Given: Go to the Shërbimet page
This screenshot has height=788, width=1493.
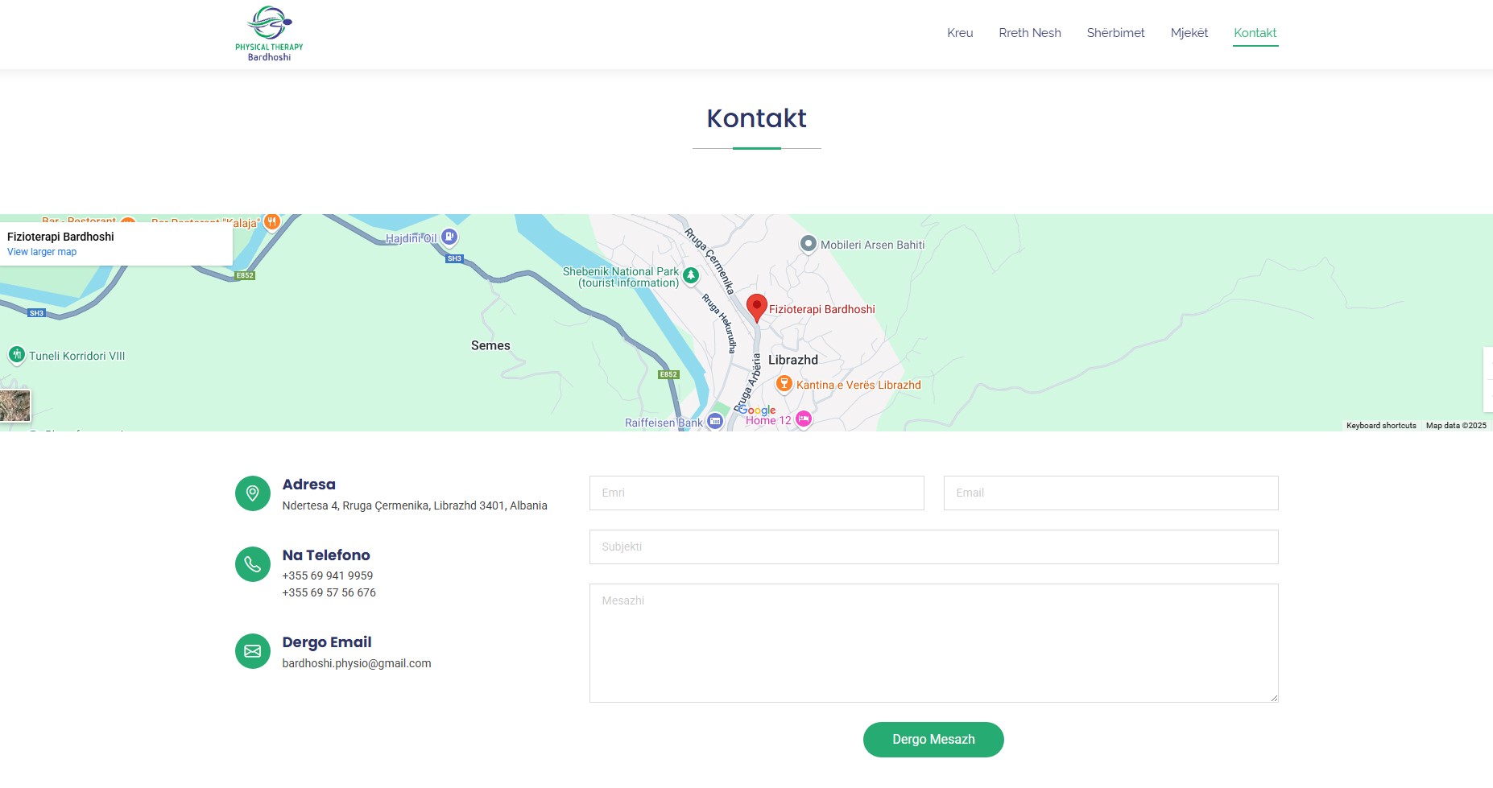Looking at the screenshot, I should point(1115,33).
